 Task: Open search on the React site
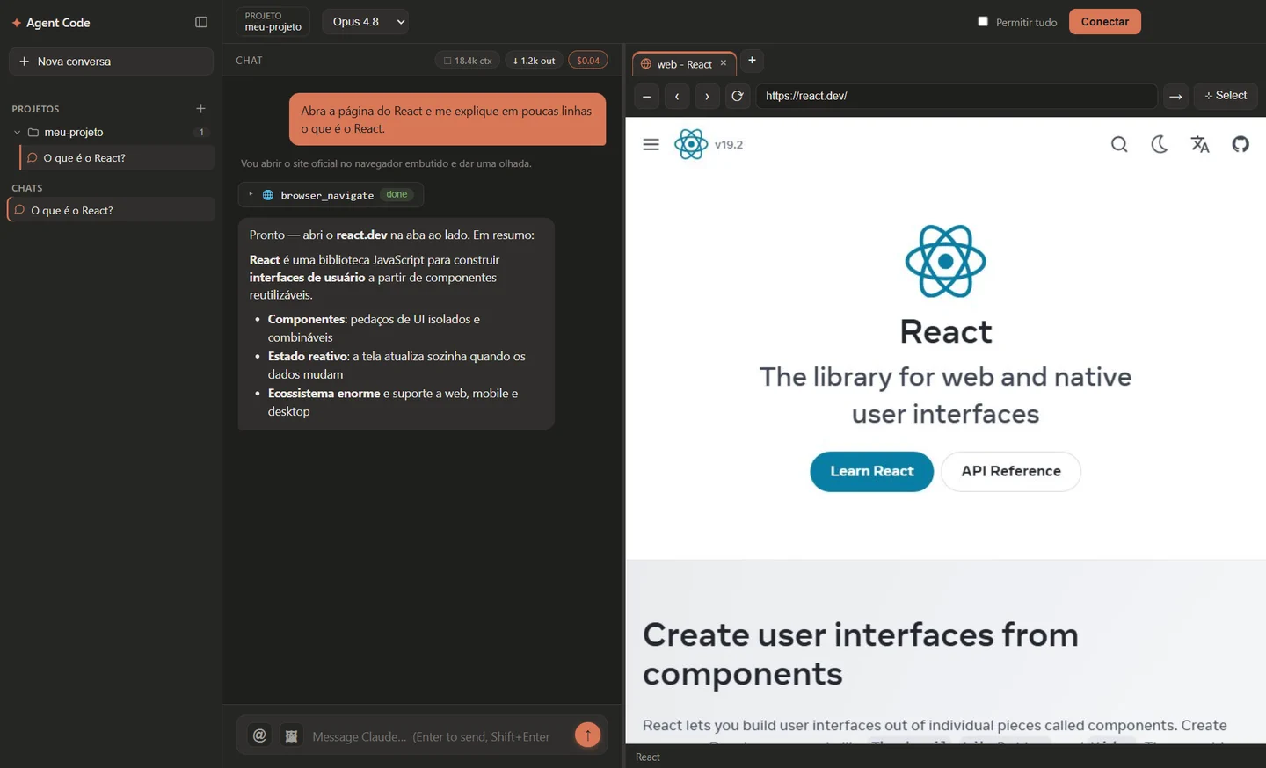(1119, 144)
